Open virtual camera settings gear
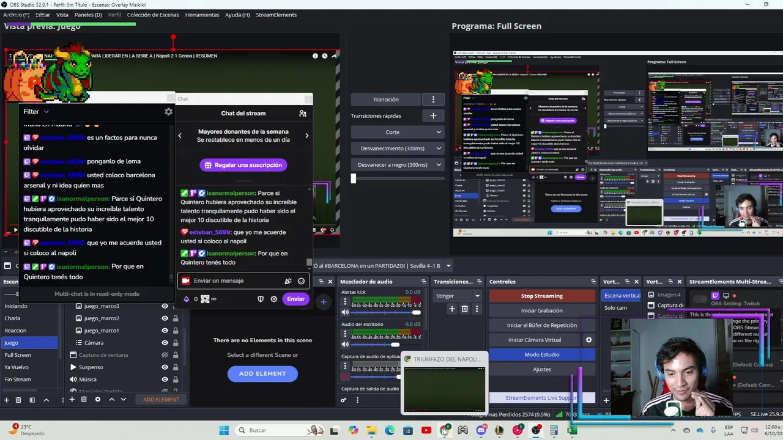The image size is (783, 440). coord(588,340)
